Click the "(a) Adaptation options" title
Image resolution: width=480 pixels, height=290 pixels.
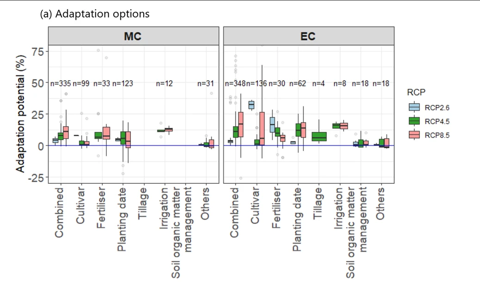point(95,14)
